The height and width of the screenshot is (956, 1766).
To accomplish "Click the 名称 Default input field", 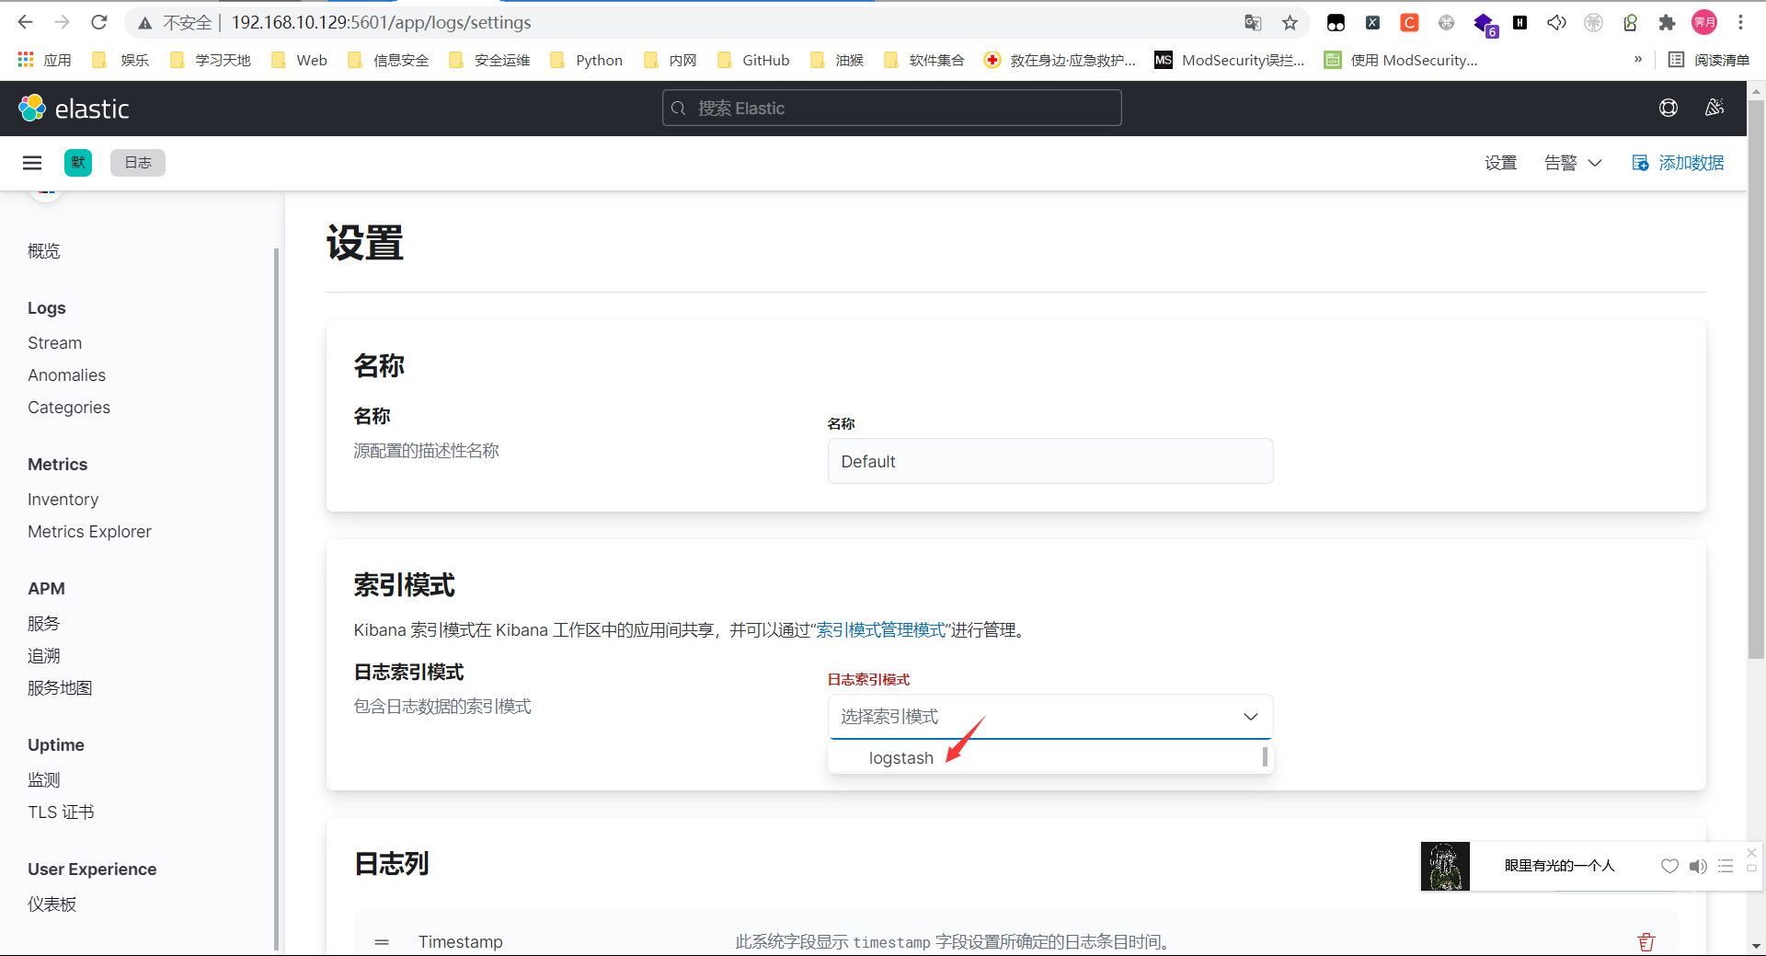I will tap(1049, 461).
